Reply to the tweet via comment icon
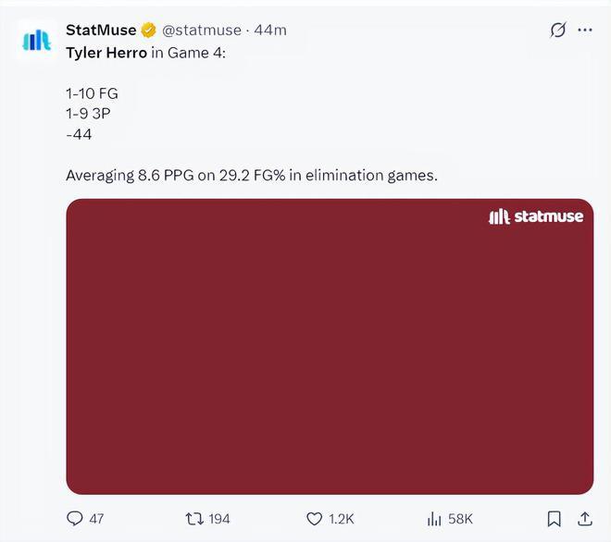This screenshot has width=611, height=542. pos(74,519)
